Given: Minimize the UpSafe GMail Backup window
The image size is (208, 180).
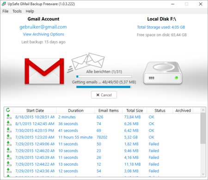Looking at the screenshot, I should pyautogui.click(x=173, y=4).
